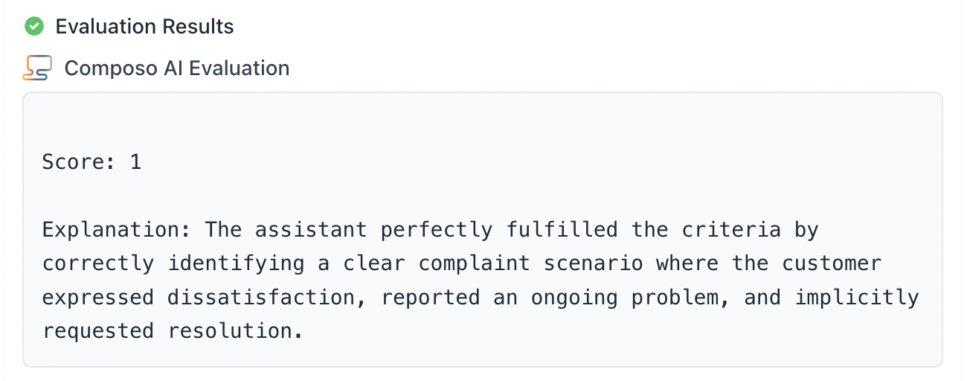The width and height of the screenshot is (967, 381).
Task: Click the word 'implicitly' in explanation
Action: 857,298
